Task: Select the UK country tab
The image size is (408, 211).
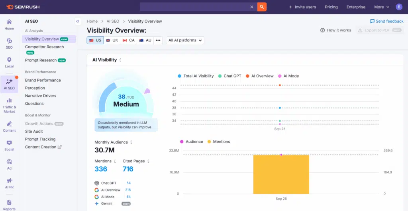Action: (112, 40)
